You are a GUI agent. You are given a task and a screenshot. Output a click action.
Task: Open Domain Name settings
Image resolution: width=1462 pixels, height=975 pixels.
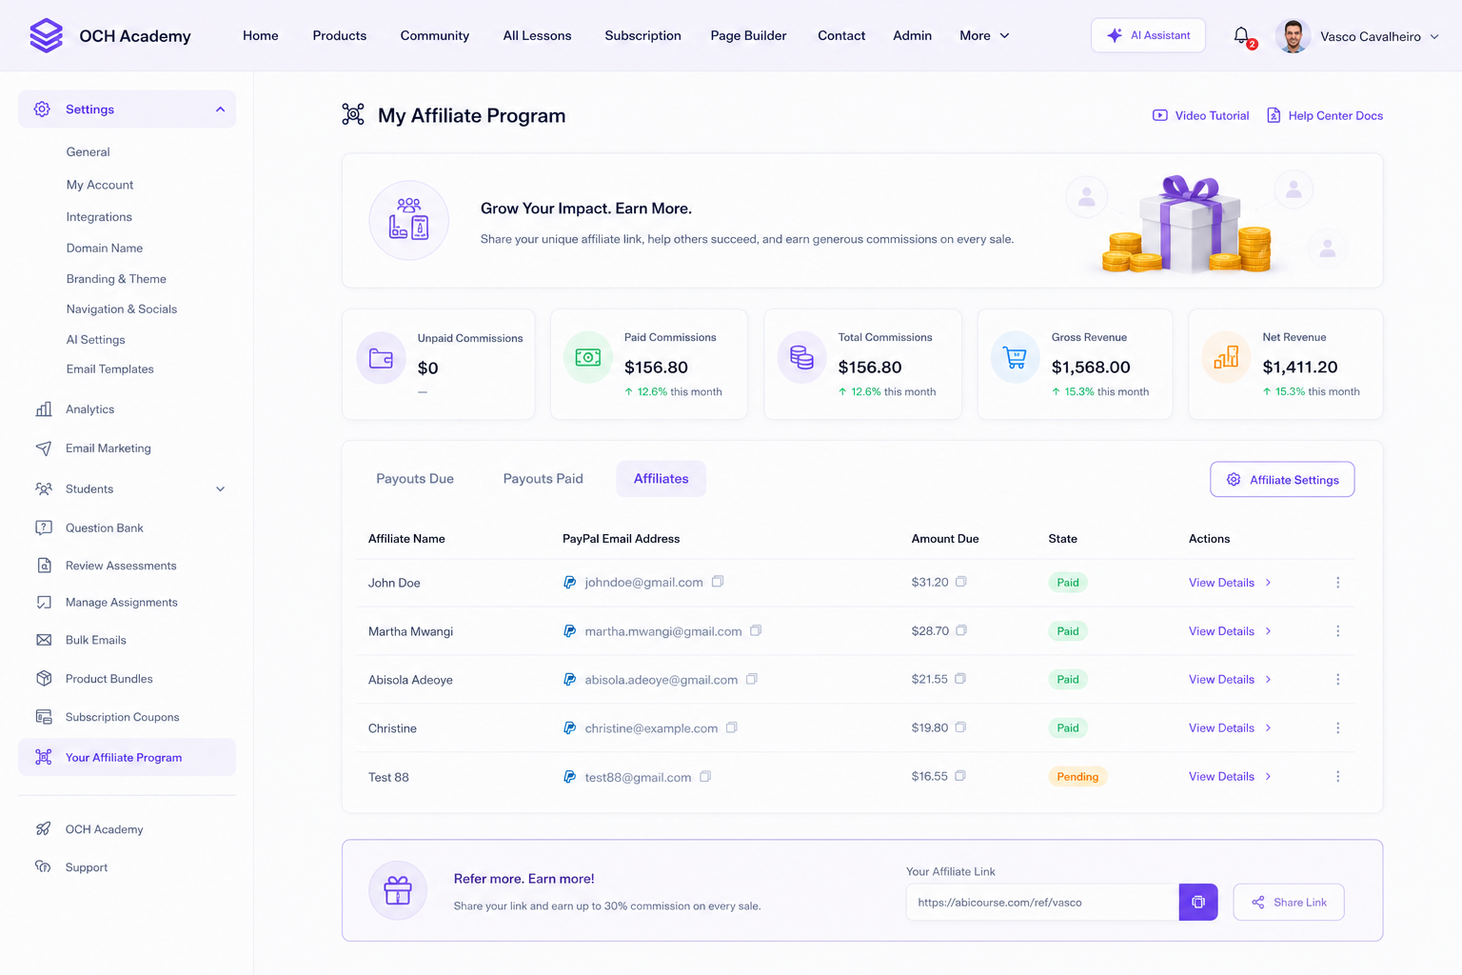click(x=105, y=248)
